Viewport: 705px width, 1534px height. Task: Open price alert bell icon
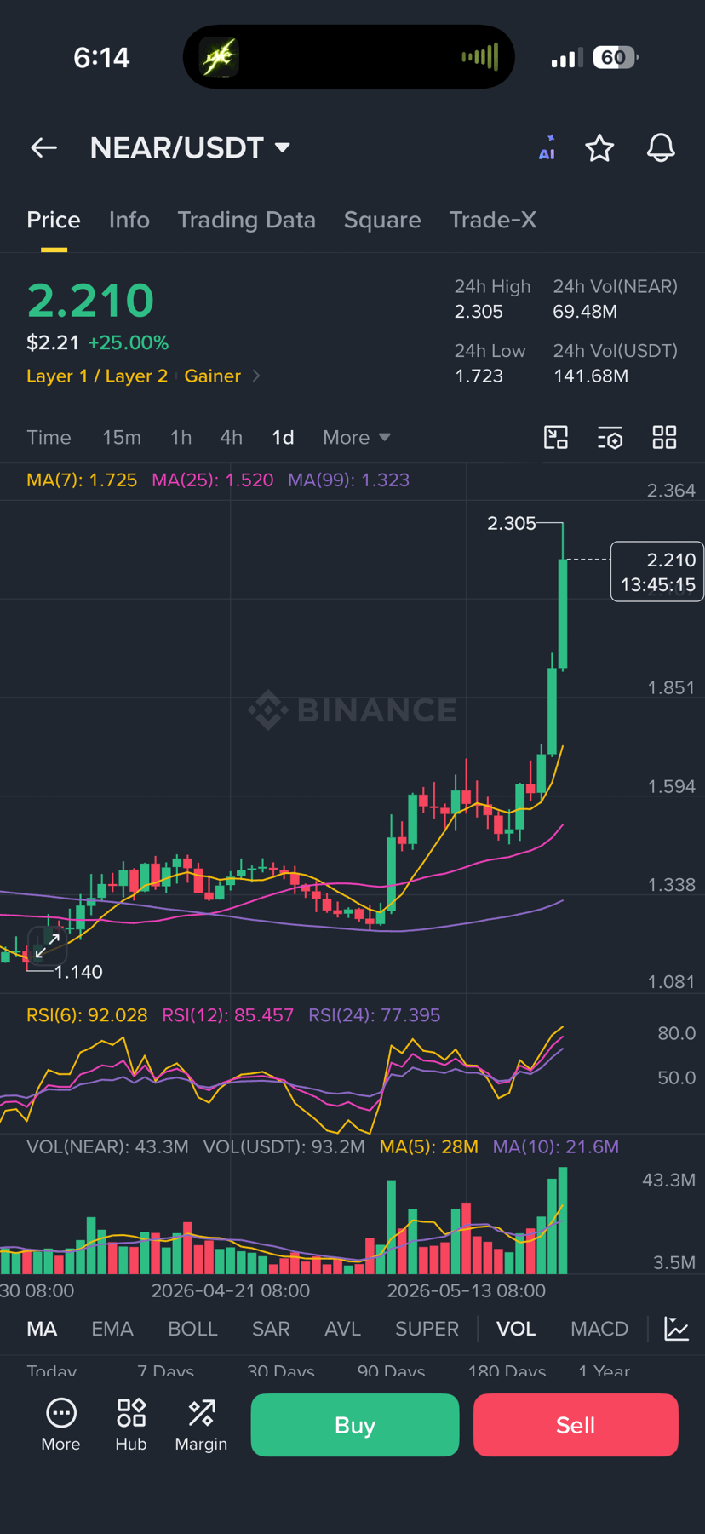click(x=661, y=148)
